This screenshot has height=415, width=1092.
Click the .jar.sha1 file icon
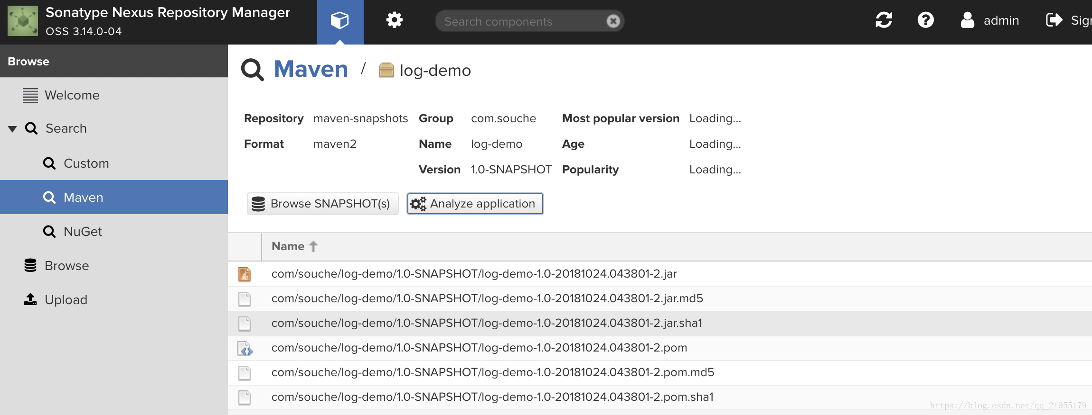245,324
